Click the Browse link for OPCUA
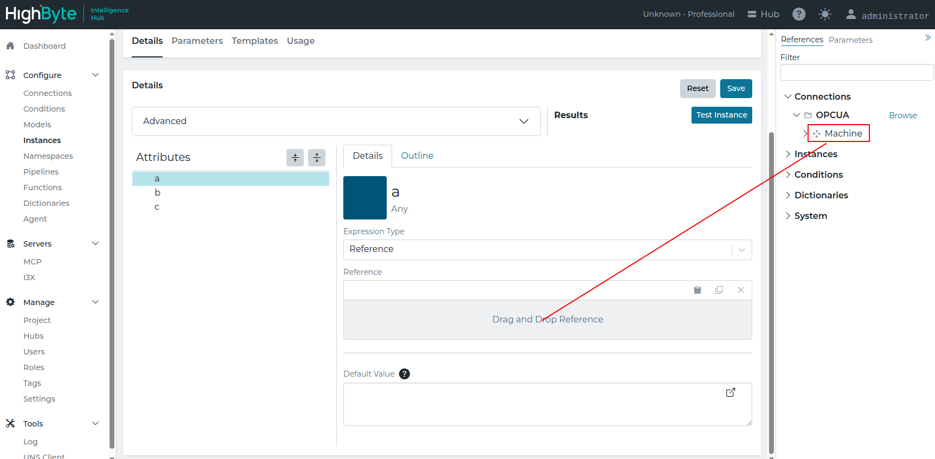The height and width of the screenshot is (459, 935). coord(903,115)
